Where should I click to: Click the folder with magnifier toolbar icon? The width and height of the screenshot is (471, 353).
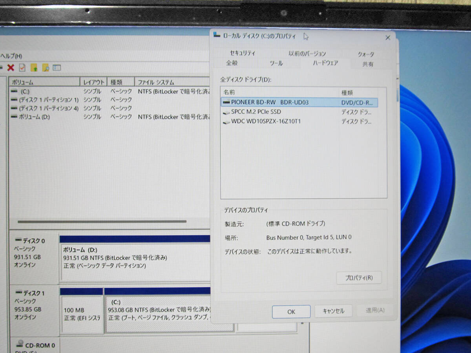click(46, 68)
